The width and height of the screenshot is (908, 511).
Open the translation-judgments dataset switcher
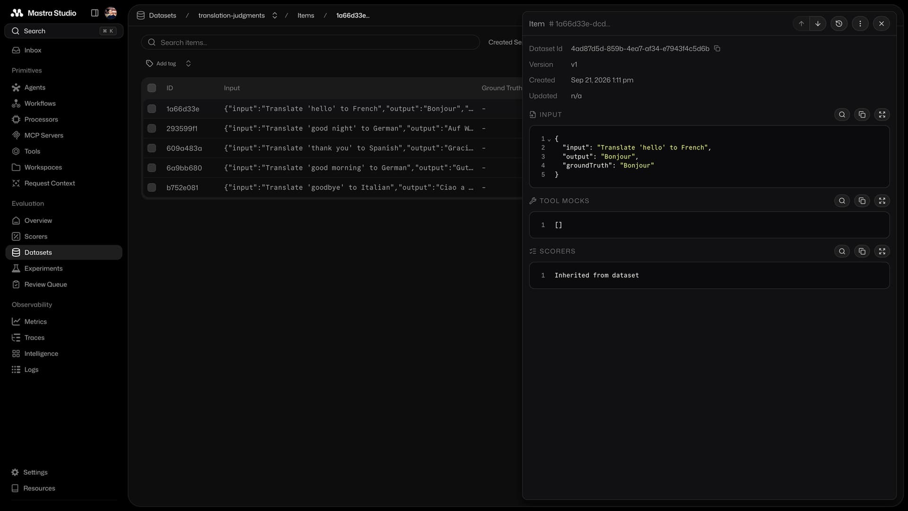coord(275,16)
